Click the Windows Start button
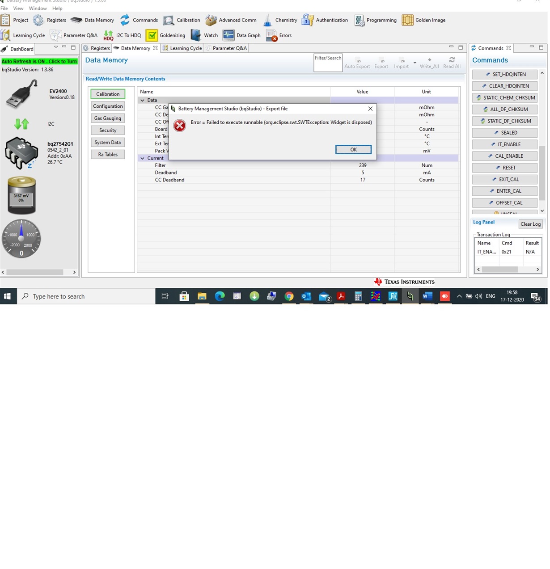 [8, 296]
